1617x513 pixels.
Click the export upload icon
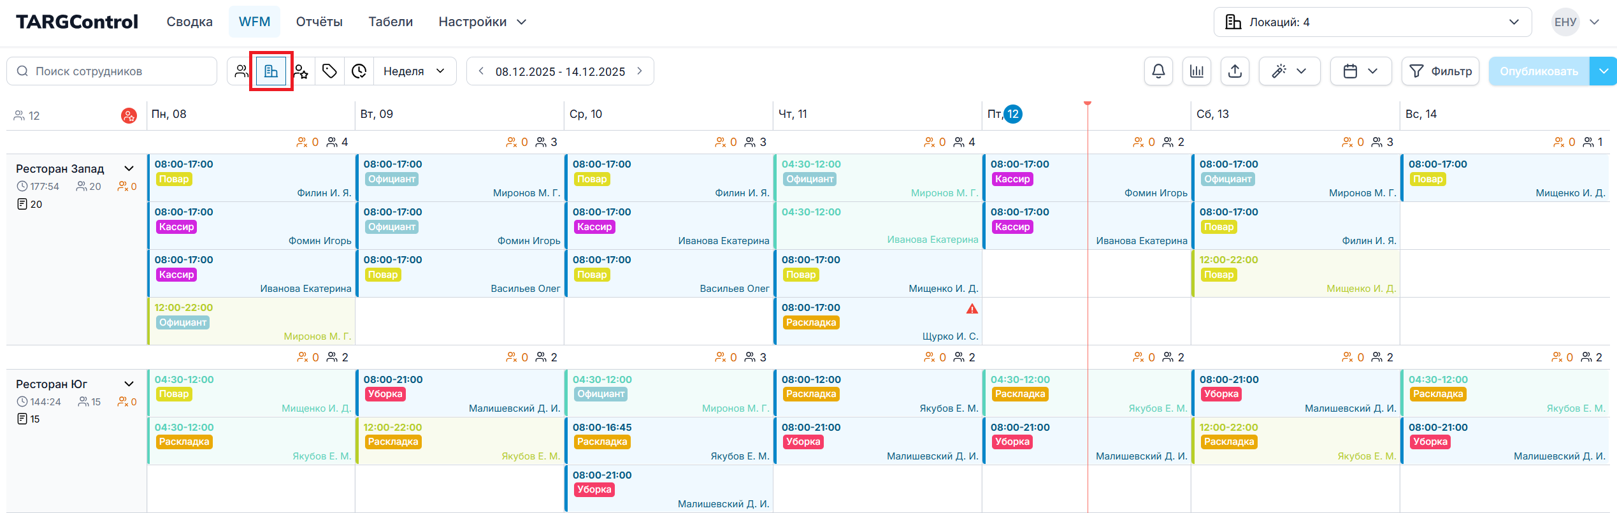click(1235, 71)
